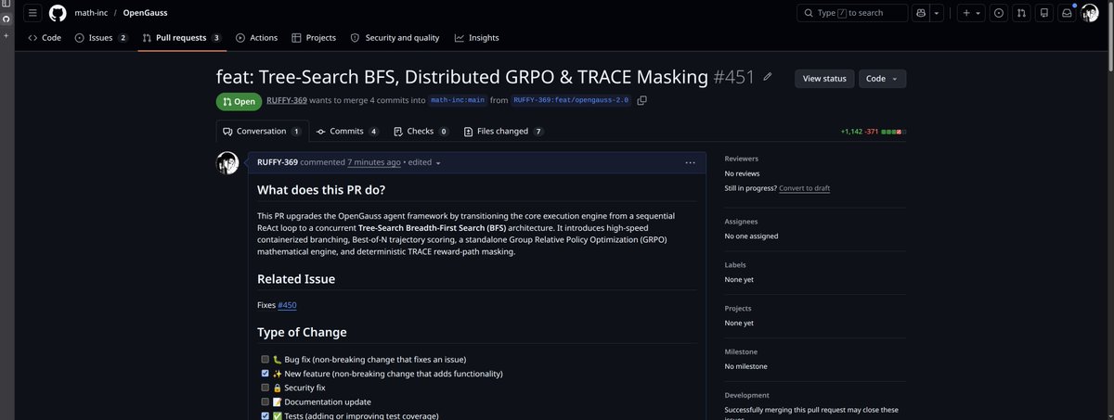Open the Code tab
Screen dimensions: 1114x420
pos(45,38)
